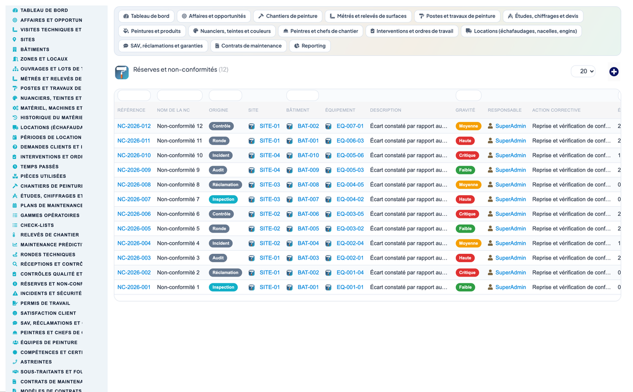Click the Nom de la NC filter field
633x392 pixels.
180,95
